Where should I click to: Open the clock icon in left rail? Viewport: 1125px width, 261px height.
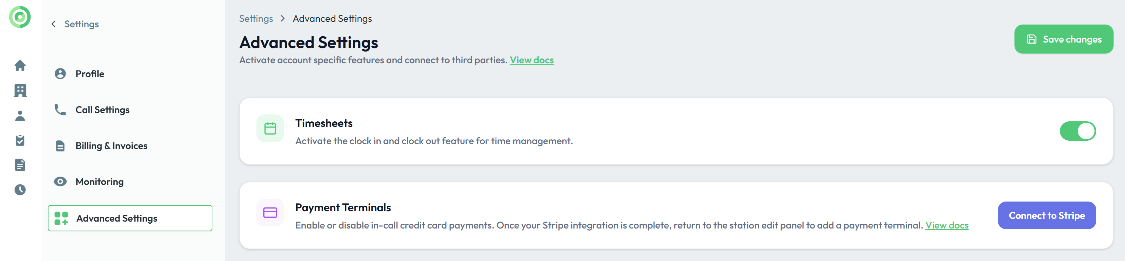tap(20, 189)
